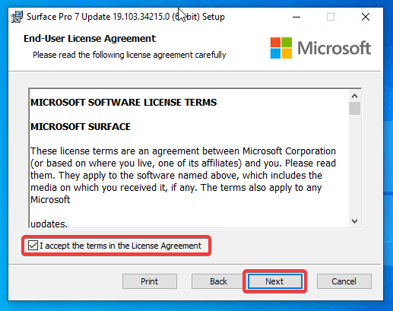Click the license box scrollbar thumb
The width and height of the screenshot is (393, 311).
pyautogui.click(x=354, y=109)
